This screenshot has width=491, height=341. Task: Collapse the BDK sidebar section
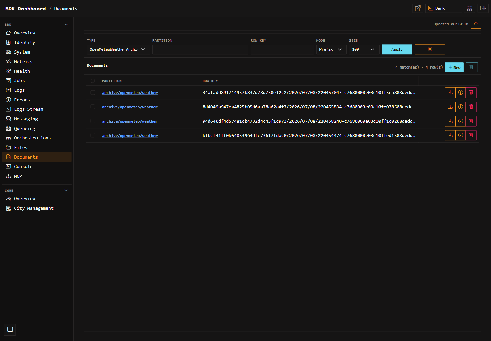(66, 25)
